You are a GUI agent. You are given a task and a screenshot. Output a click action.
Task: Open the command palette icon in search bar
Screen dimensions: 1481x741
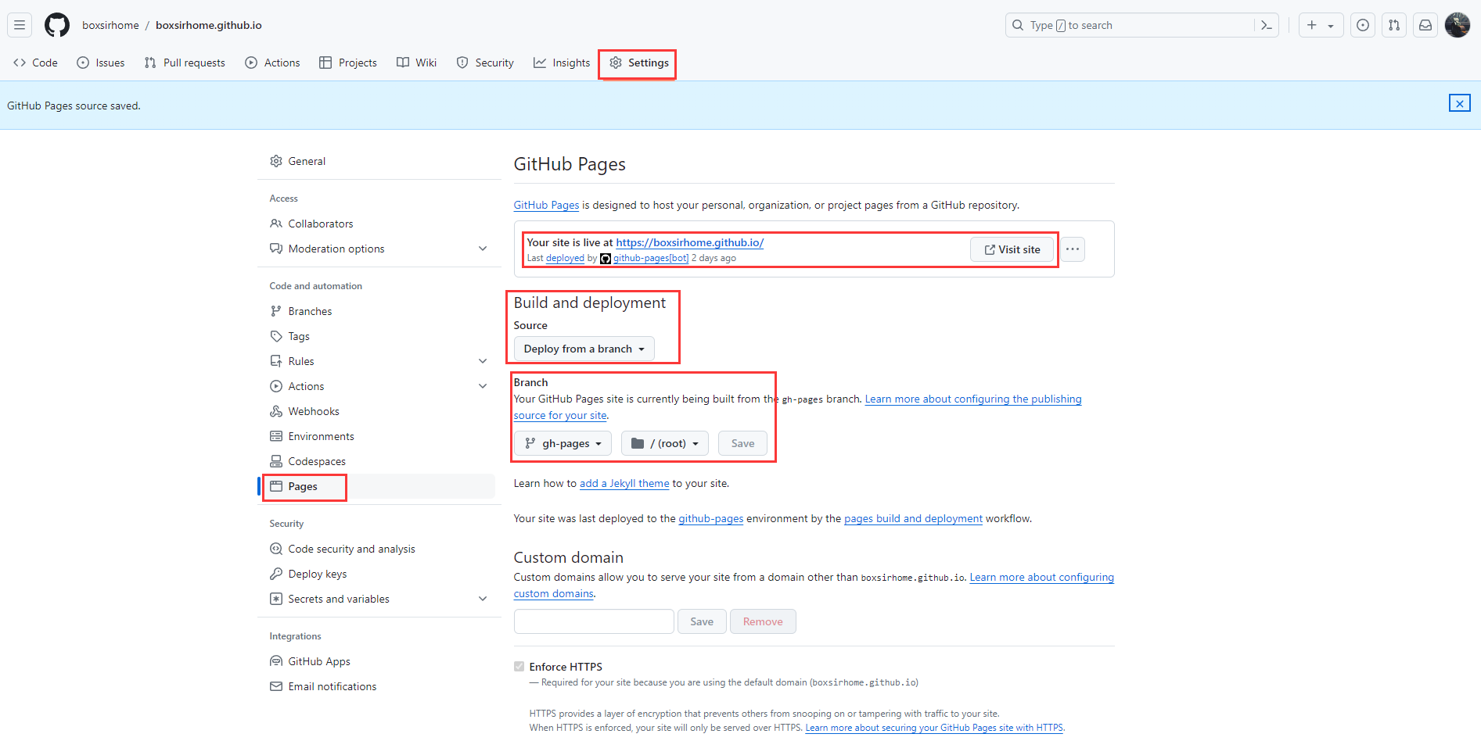coord(1267,25)
